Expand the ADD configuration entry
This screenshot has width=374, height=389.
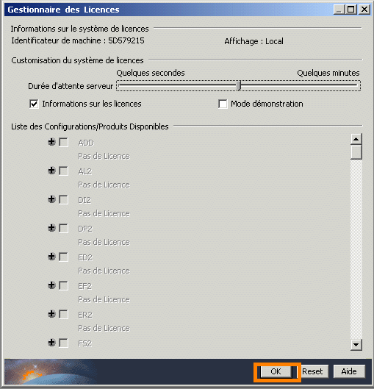click(51, 142)
